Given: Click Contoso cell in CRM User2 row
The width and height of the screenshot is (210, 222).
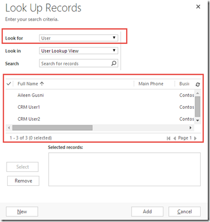Looking at the screenshot, I should pos(186,119).
